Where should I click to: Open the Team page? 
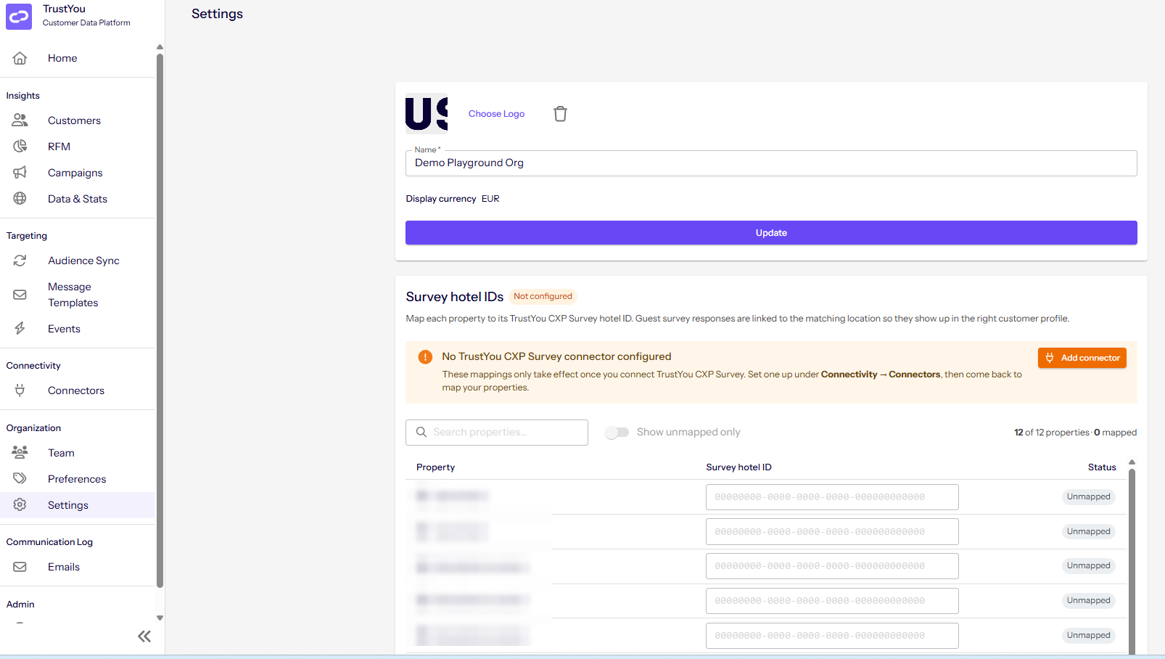(x=61, y=453)
